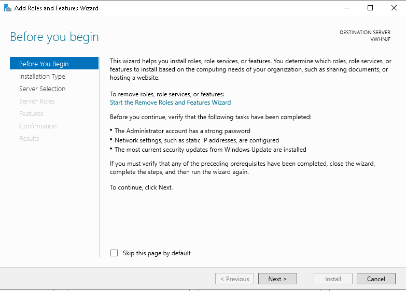406x291 pixels.
Task: Go to the Installation Type step
Action: point(42,76)
